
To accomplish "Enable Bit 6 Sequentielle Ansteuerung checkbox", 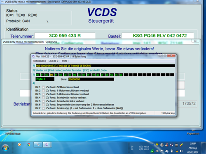I will pos(43,104).
